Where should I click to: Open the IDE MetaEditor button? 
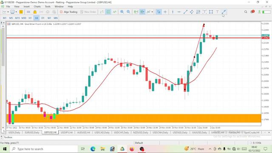point(28,12)
